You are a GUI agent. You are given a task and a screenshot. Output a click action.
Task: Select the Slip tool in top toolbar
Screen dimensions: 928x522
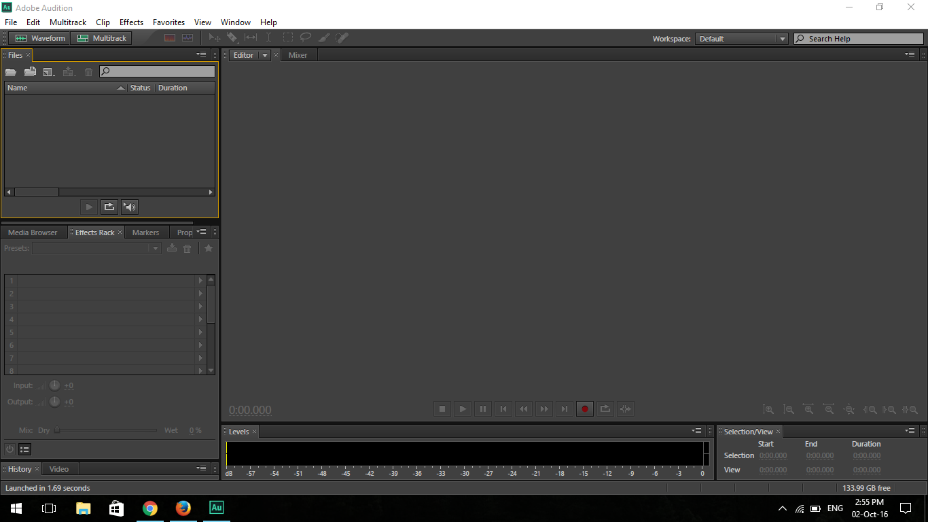(x=251, y=38)
